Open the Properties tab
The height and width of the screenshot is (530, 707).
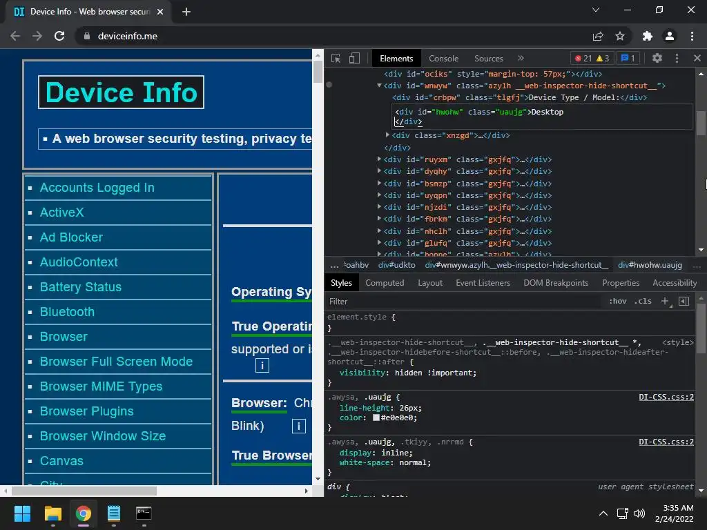(621, 283)
